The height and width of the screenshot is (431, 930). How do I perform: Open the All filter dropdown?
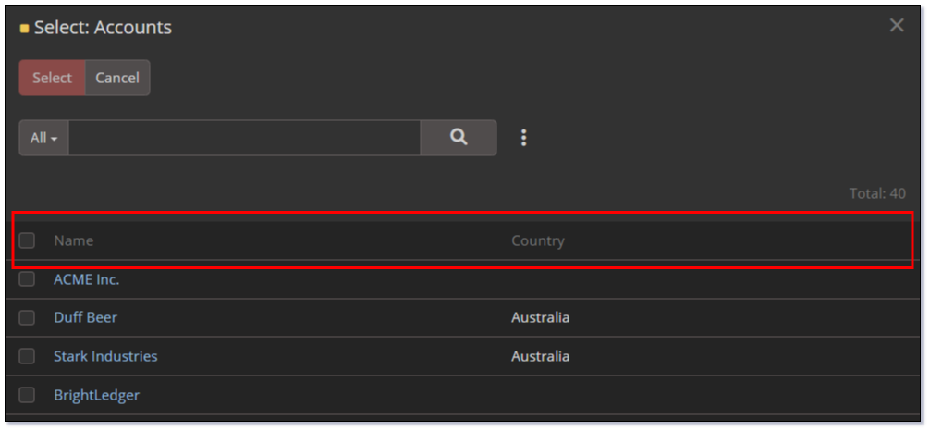[x=43, y=138]
